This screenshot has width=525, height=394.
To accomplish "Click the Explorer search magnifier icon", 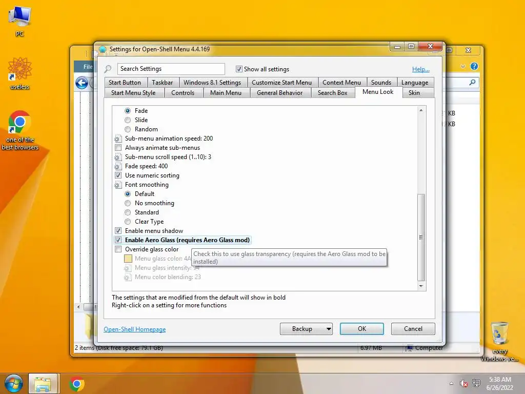I will pos(472,82).
